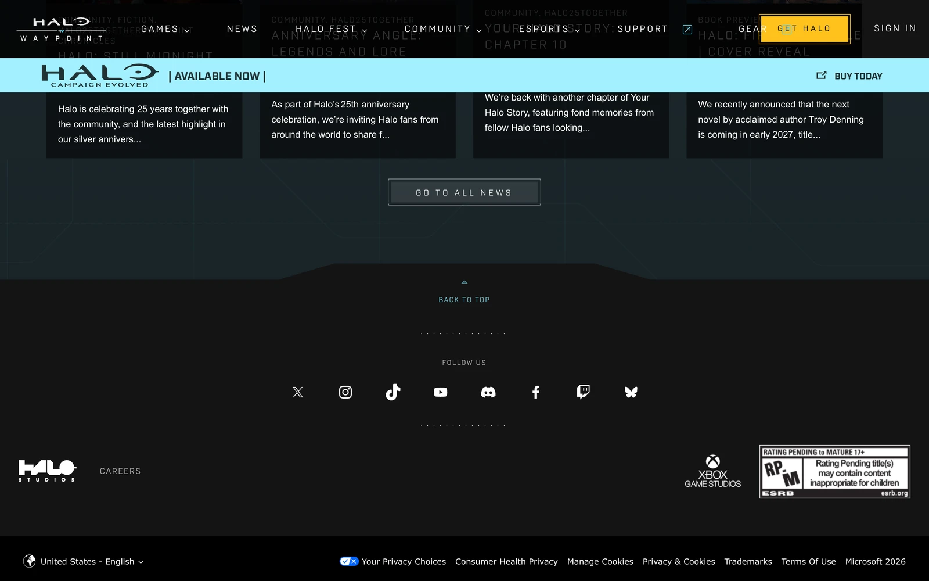Screen dimensions: 929x581
Task: Open the Halo Instagram page icon
Action: (x=345, y=392)
